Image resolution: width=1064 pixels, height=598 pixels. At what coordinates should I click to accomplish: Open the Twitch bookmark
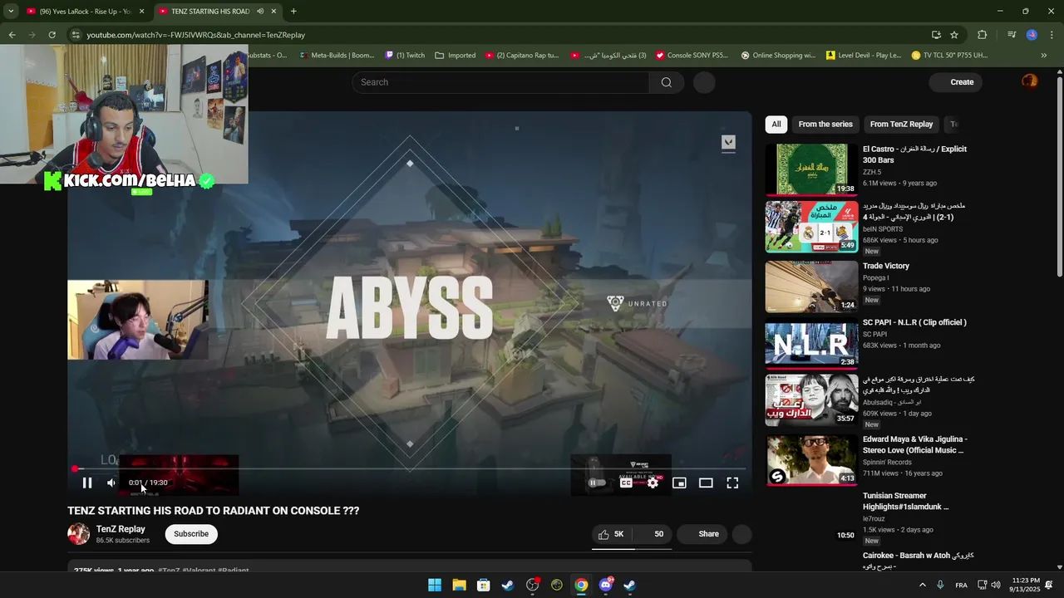(405, 56)
